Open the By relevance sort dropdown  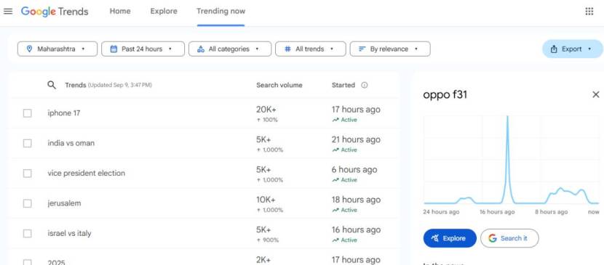coord(390,49)
